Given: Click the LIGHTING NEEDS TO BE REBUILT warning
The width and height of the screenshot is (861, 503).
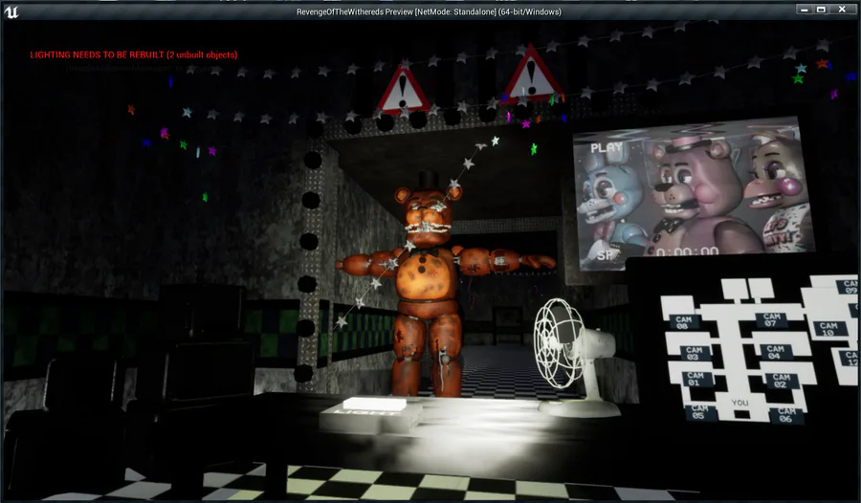Looking at the screenshot, I should click(x=133, y=55).
